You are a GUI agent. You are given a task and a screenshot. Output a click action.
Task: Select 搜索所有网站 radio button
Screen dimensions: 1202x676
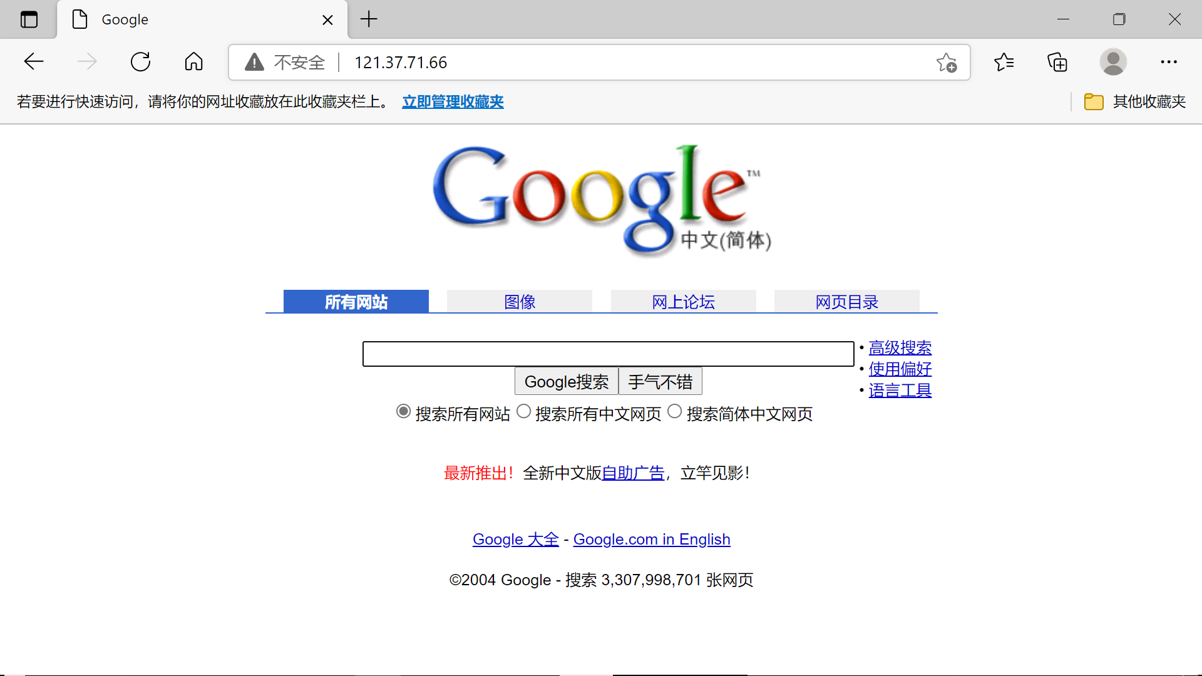point(403,411)
